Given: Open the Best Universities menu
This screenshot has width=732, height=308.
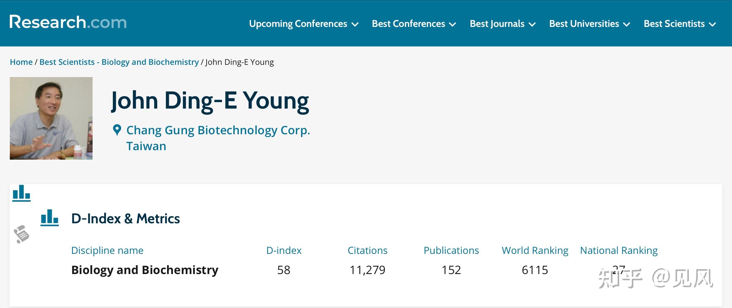Looking at the screenshot, I should coord(589,24).
